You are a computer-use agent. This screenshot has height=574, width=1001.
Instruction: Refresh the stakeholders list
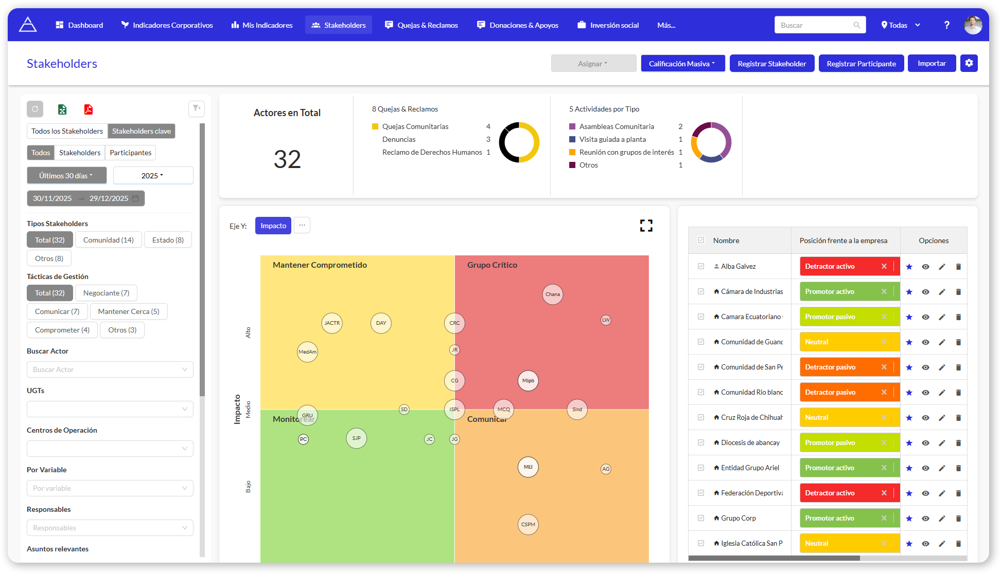click(34, 109)
